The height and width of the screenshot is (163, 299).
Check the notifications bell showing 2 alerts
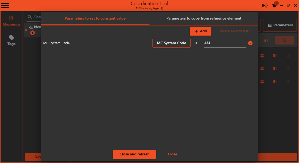click(x=274, y=5)
